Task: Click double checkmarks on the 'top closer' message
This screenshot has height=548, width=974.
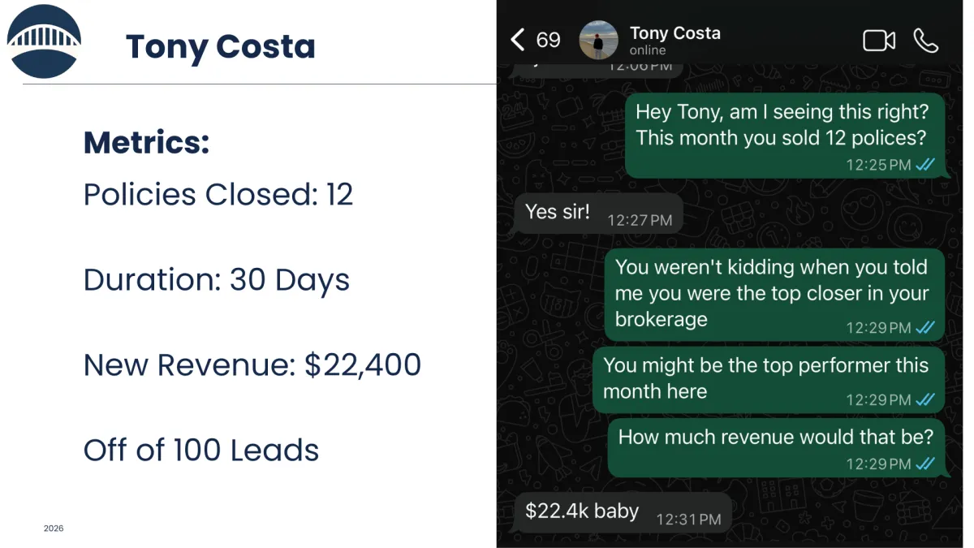Action: (x=925, y=328)
